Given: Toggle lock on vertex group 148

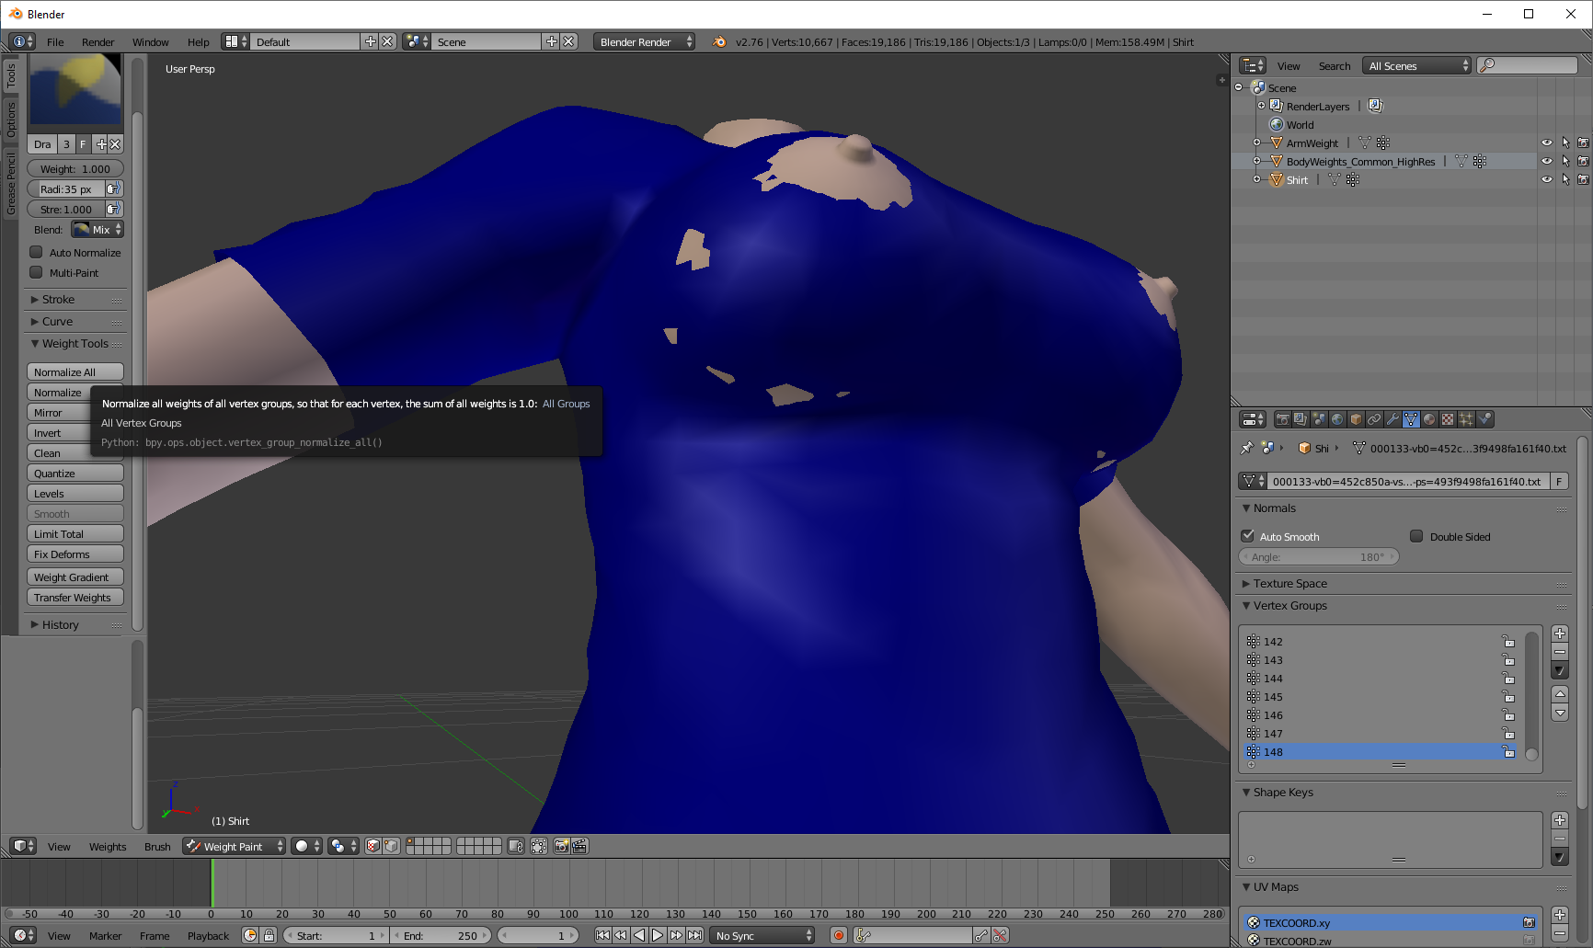Looking at the screenshot, I should coord(1508,751).
